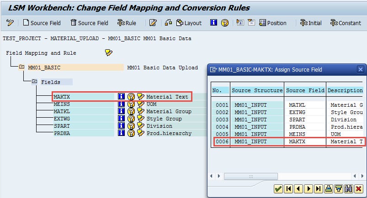367x198 pixels.
Task: Click the dialog horizontal scrollbar thumb
Action: coord(250,176)
